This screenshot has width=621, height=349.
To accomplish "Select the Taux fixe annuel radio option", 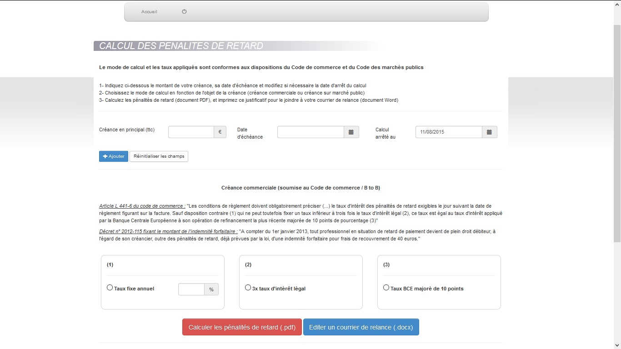I will 110,288.
